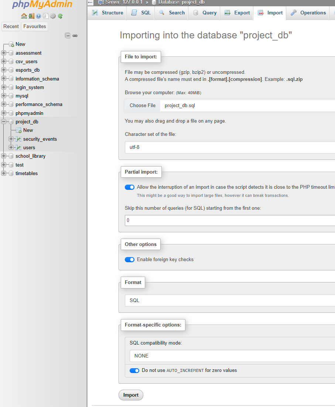Expand the users table node
The width and height of the screenshot is (335, 407).
pos(11,148)
